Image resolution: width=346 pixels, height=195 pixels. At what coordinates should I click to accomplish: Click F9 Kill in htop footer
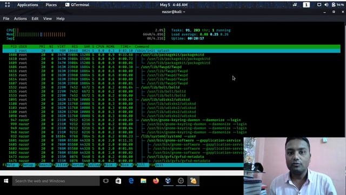(x=141, y=165)
